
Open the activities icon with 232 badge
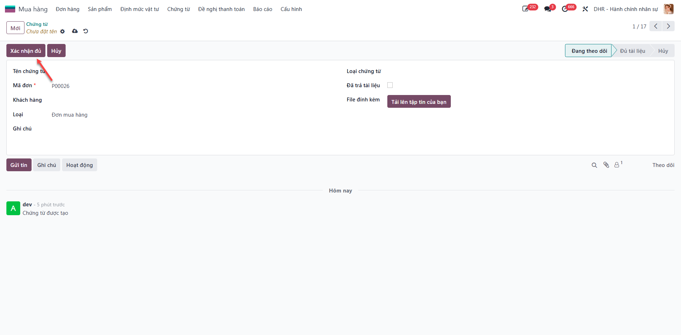525,9
